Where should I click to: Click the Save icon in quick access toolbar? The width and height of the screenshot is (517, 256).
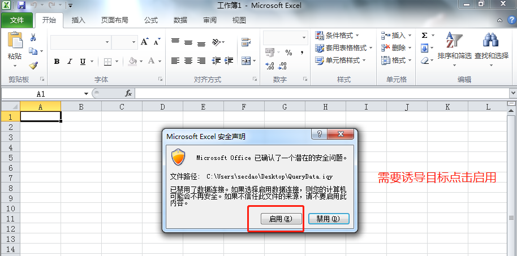[x=21, y=5]
